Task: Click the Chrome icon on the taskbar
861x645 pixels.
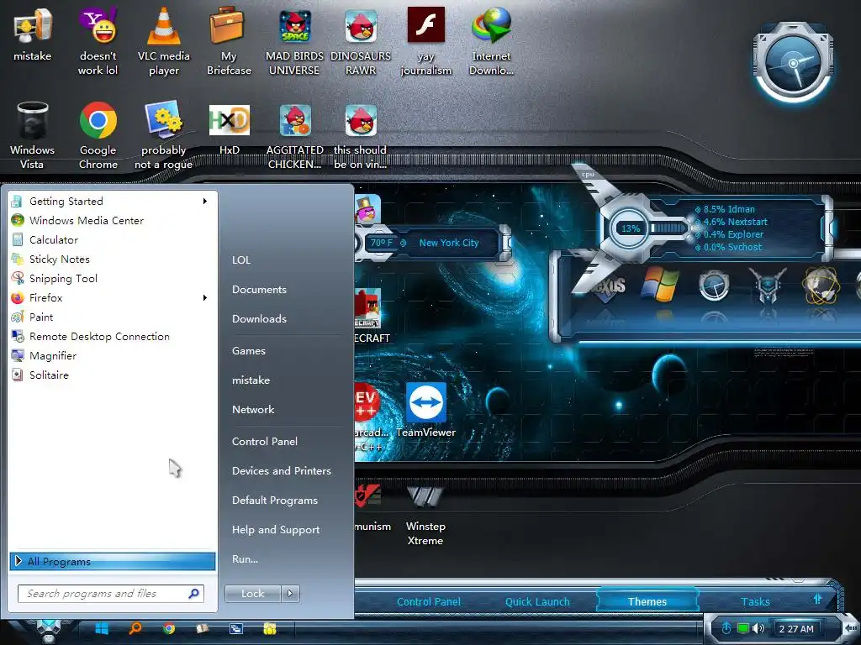Action: pos(169,628)
